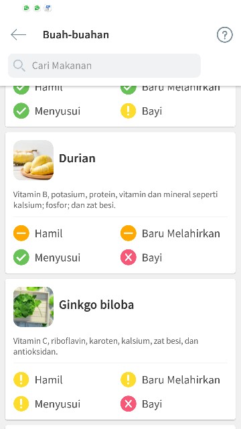Open the help question mark icon

click(x=225, y=35)
